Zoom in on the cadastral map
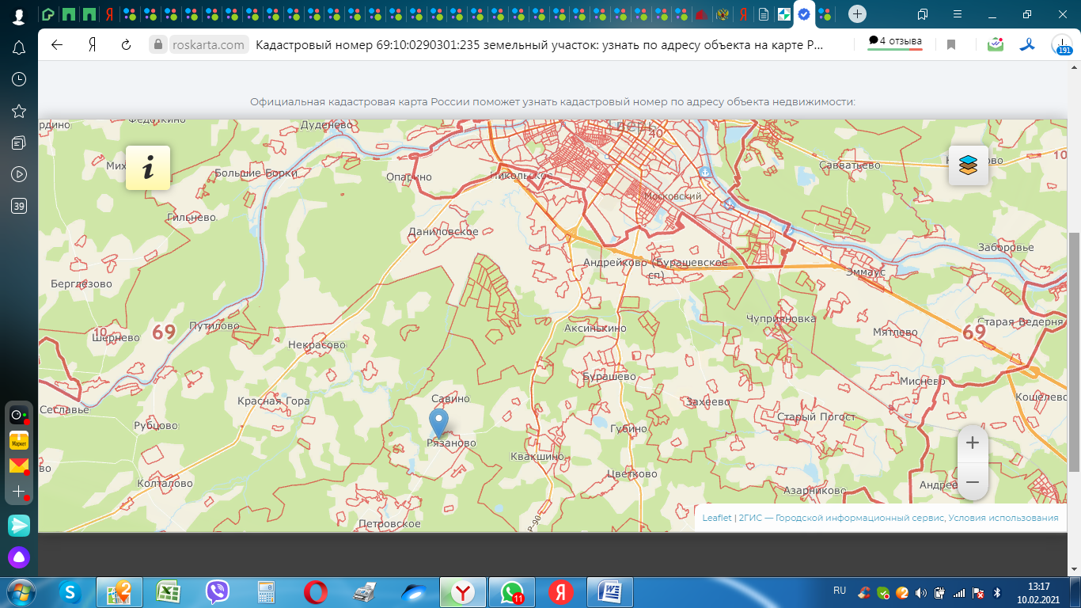This screenshot has height=608, width=1081. tap(973, 443)
